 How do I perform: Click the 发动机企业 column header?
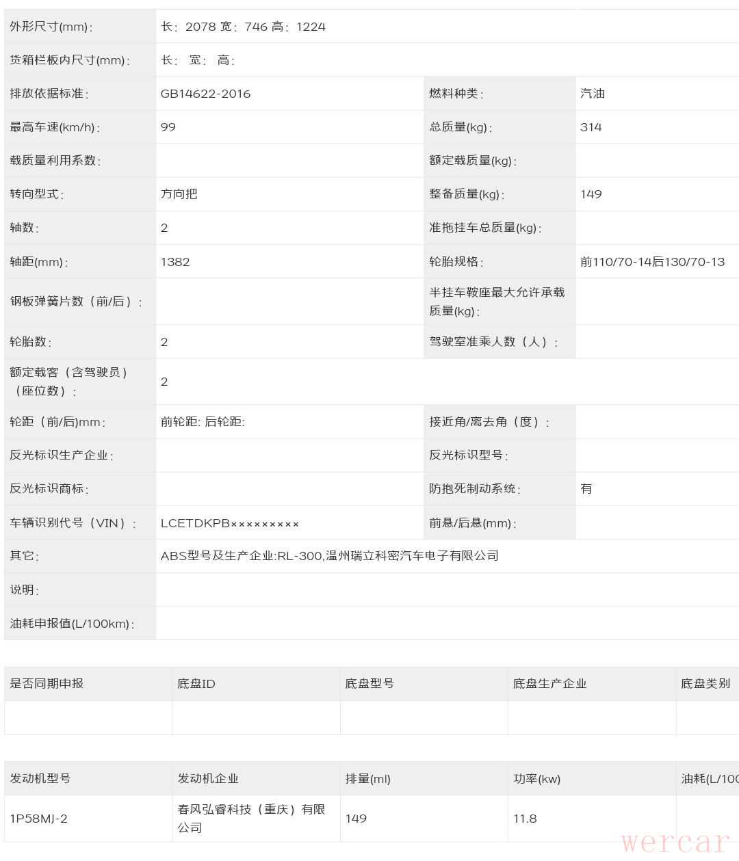(x=208, y=778)
